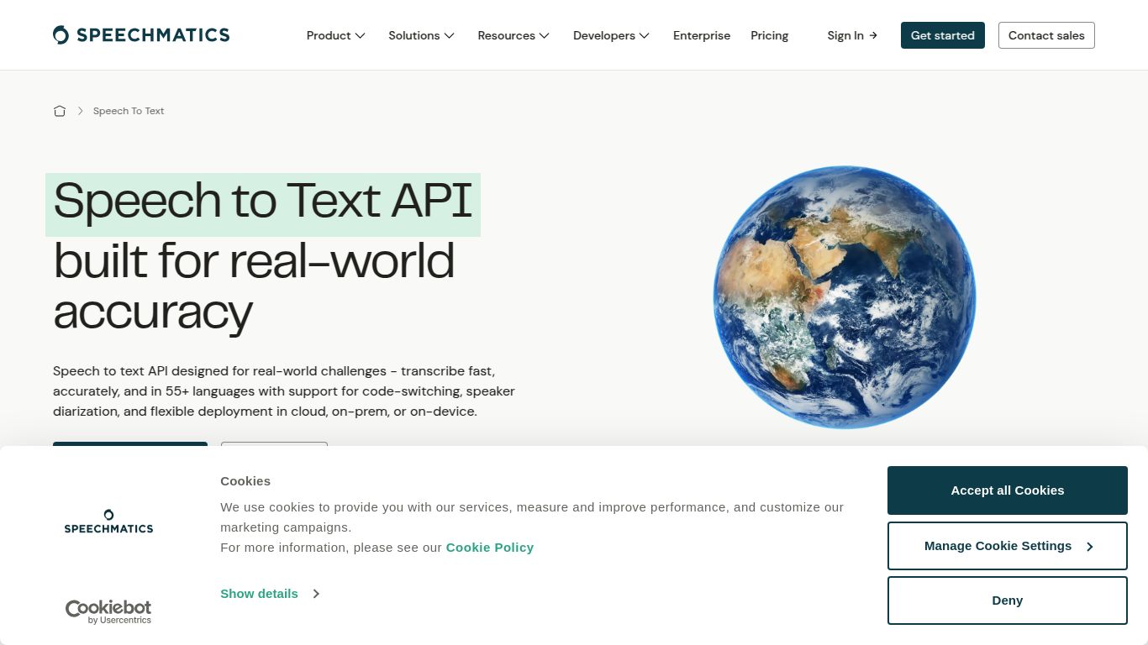Click the Get started button
1148x645 pixels.
tap(942, 35)
